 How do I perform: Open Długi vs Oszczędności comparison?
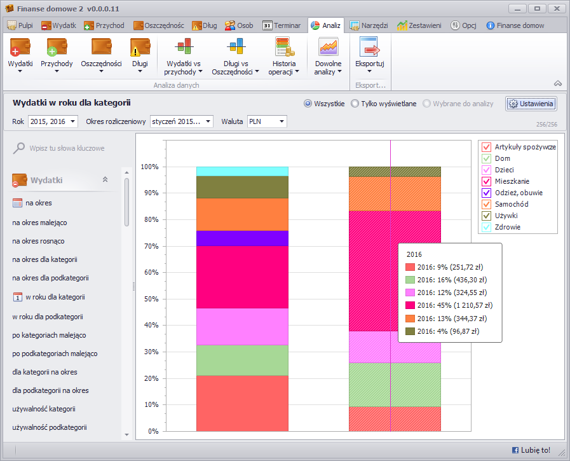[235, 48]
